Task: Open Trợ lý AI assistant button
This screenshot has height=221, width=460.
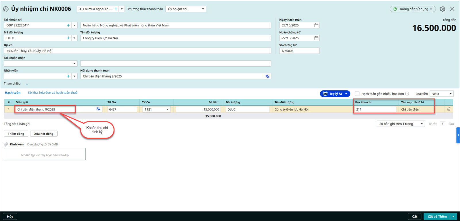Action: click(x=333, y=94)
